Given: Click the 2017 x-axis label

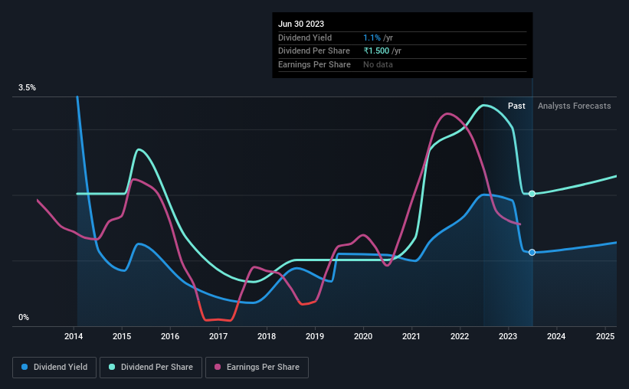Looking at the screenshot, I should [x=218, y=336].
